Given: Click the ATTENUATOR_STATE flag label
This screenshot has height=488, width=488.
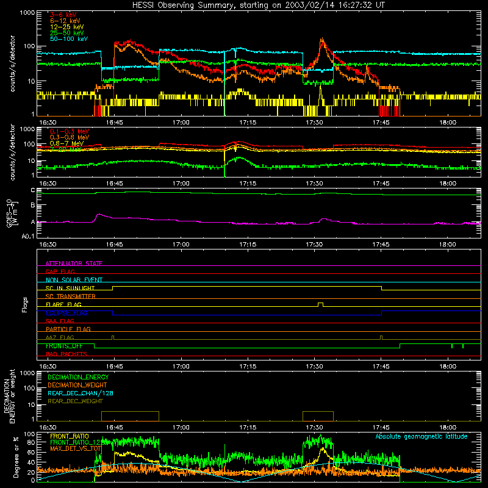Looking at the screenshot, I should (x=74, y=264).
